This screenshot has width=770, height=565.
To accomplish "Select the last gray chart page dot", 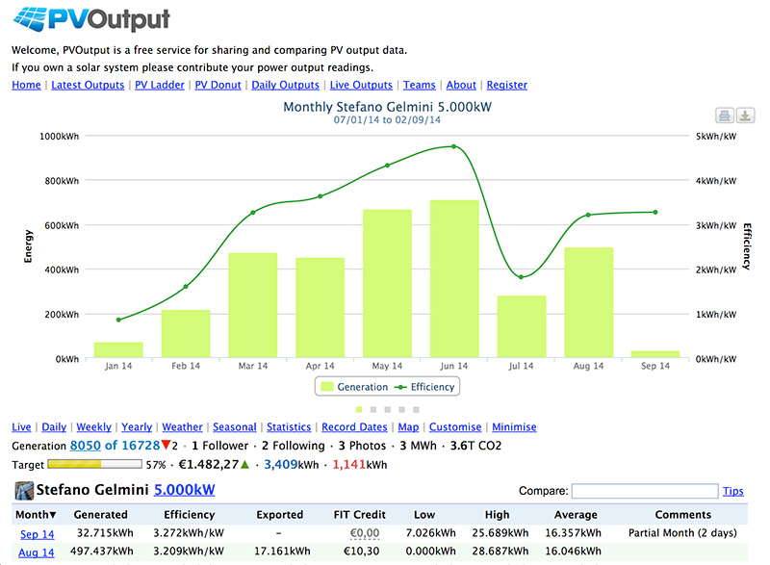I will [x=416, y=409].
